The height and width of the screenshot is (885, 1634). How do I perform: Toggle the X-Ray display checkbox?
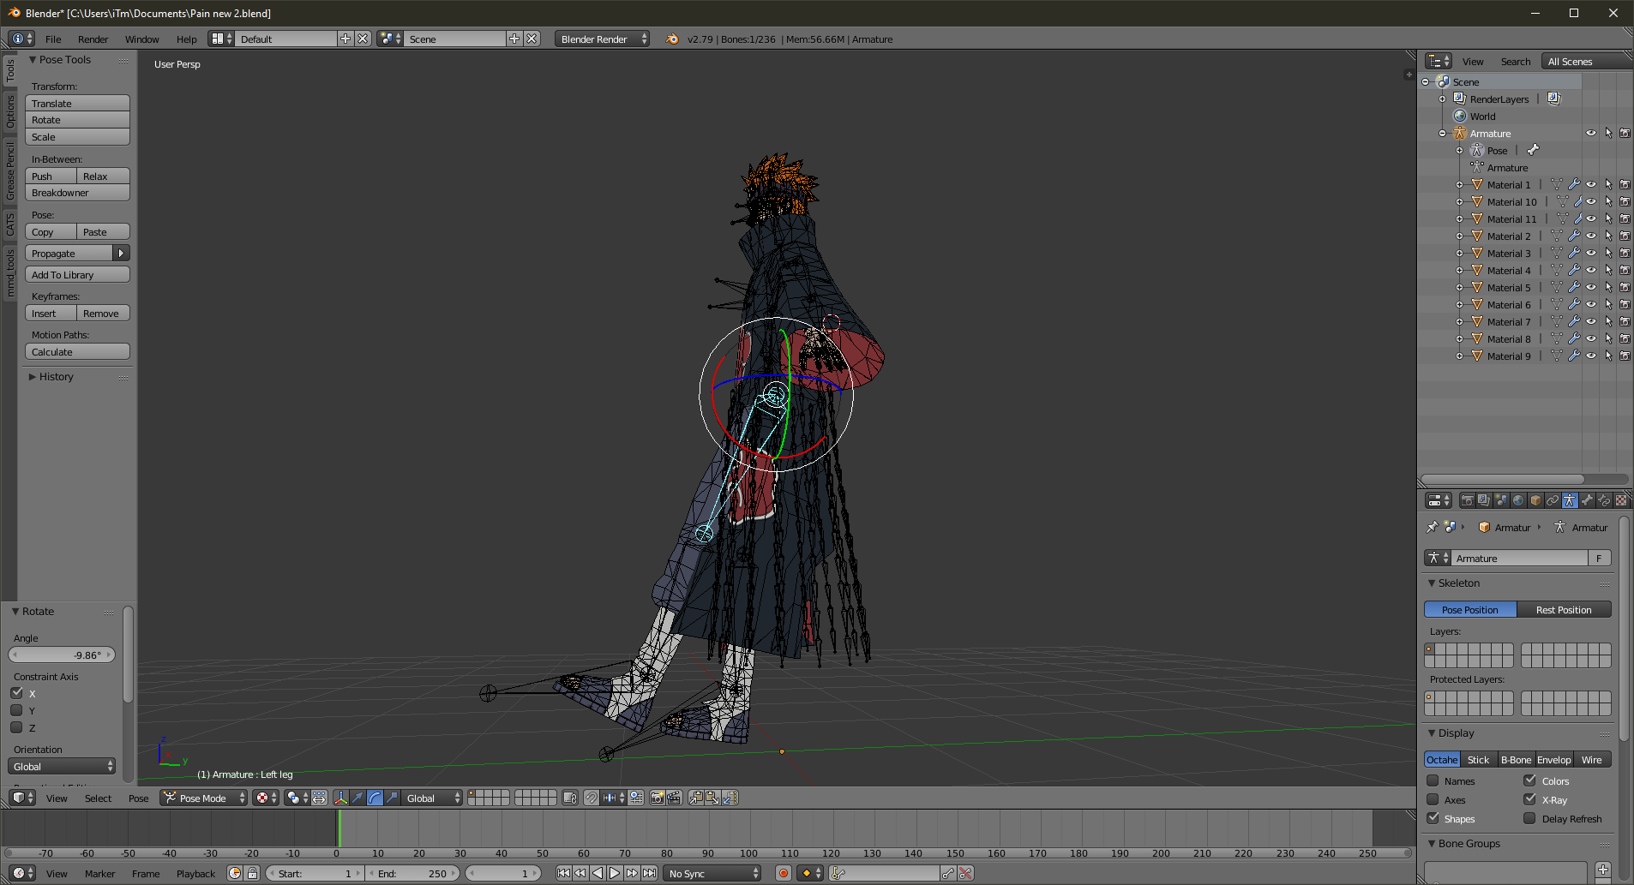point(1529,799)
